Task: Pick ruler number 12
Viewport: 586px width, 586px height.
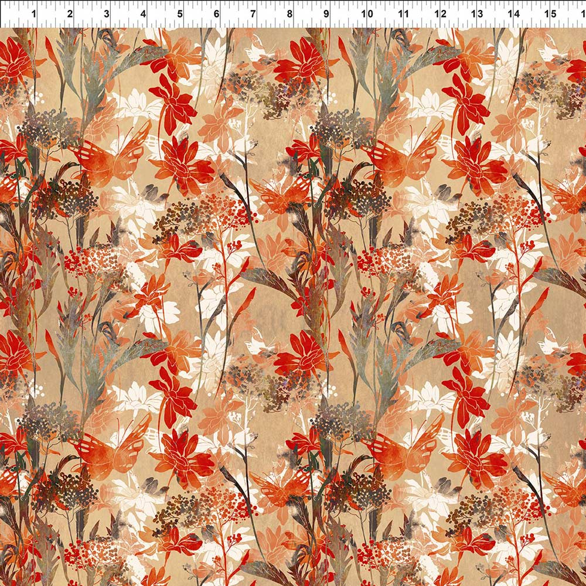Action: (x=440, y=13)
